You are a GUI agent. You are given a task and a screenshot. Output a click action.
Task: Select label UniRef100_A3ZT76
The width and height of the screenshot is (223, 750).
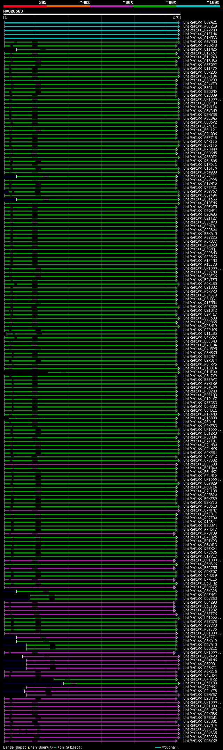(x=200, y=614)
